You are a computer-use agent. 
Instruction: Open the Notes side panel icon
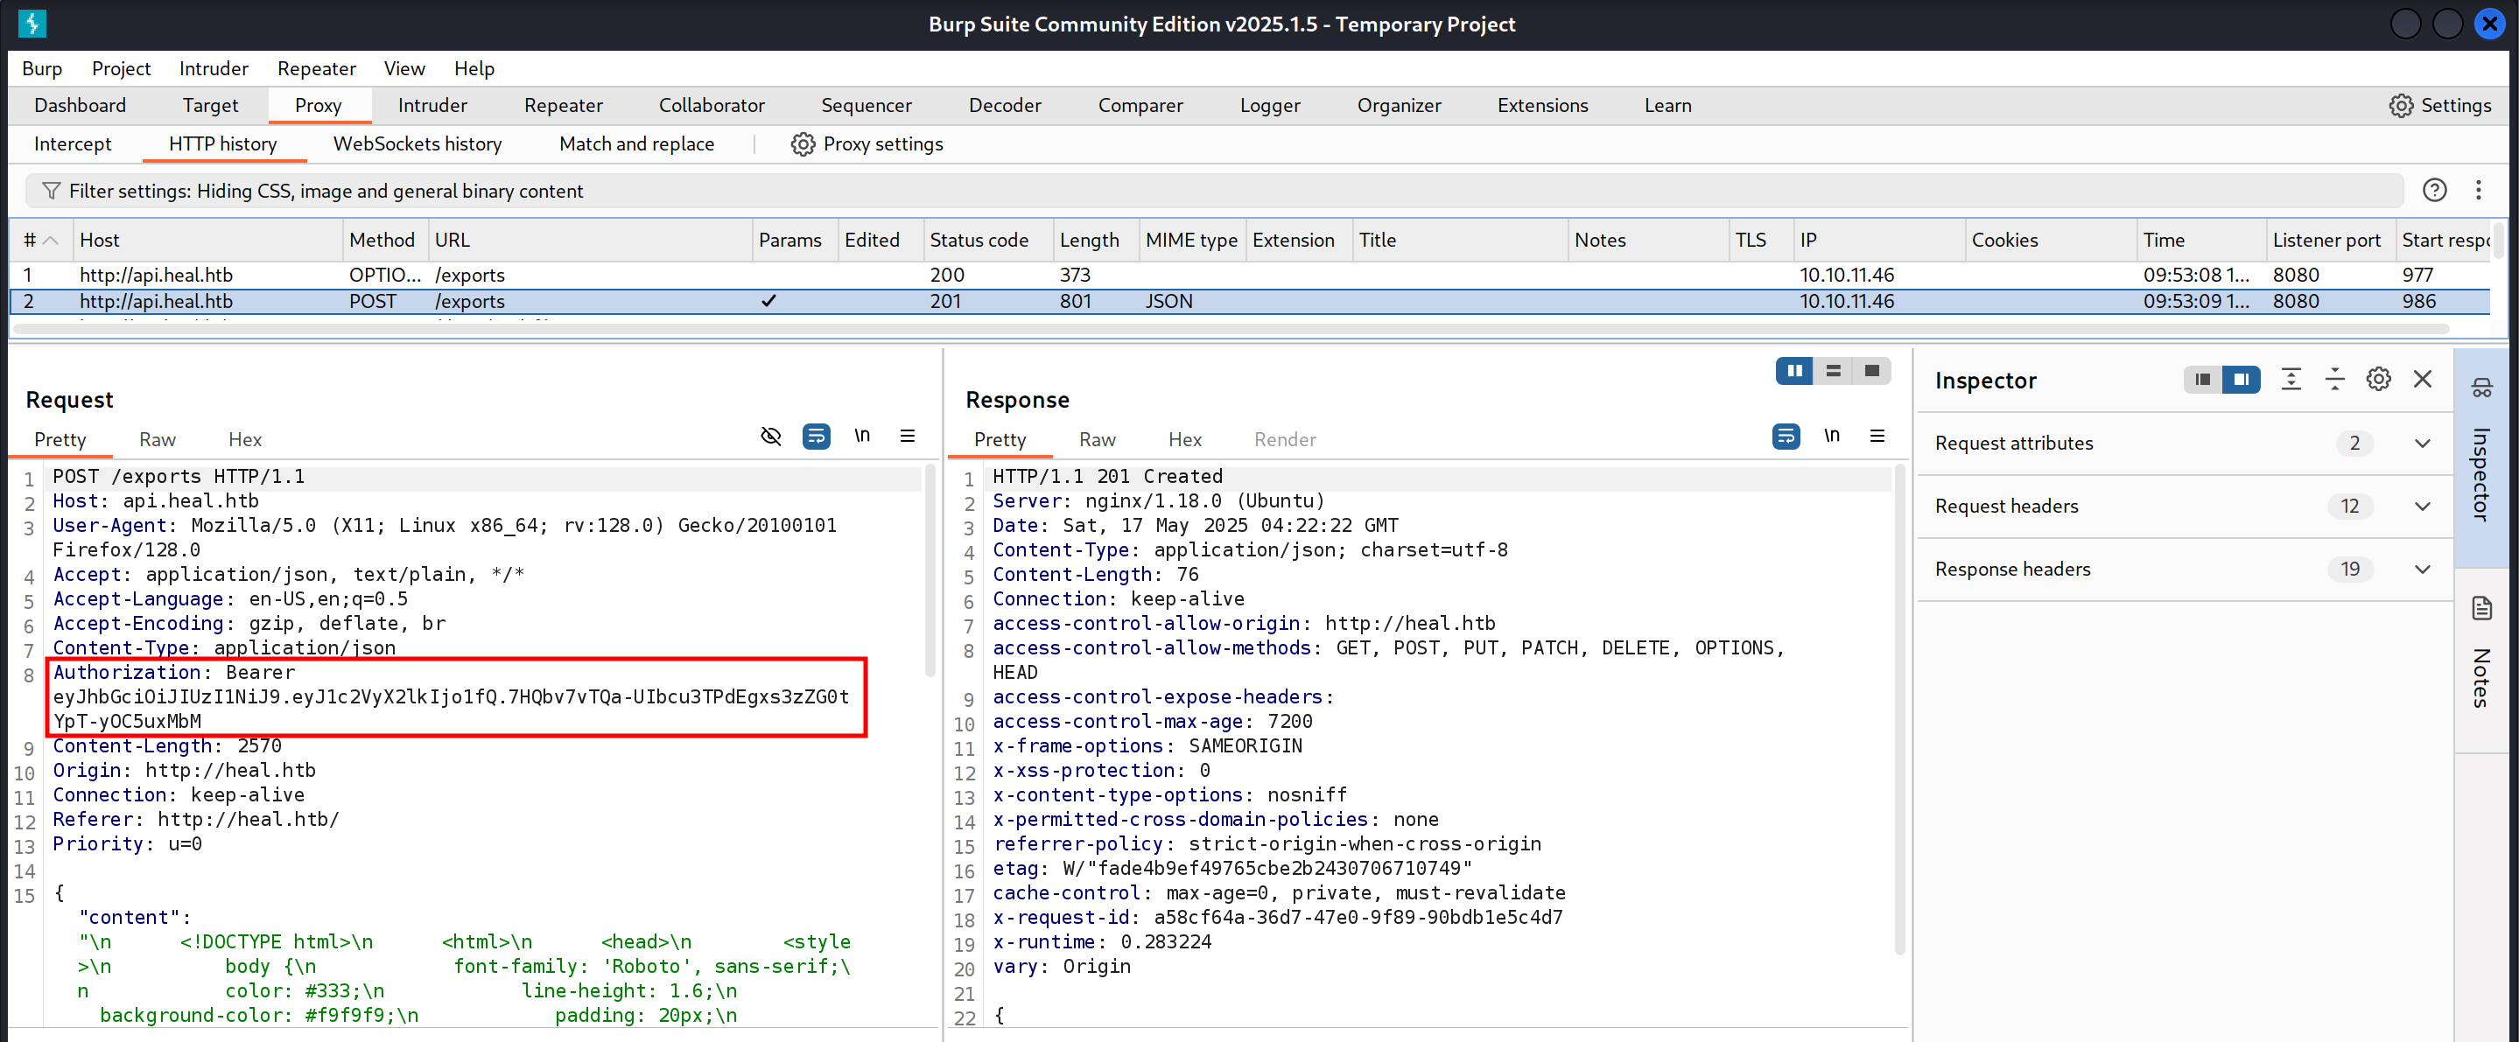[x=2482, y=609]
